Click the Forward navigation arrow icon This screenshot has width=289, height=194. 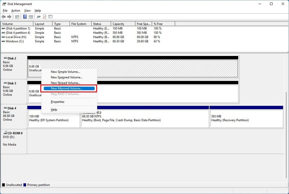[x=9, y=17]
